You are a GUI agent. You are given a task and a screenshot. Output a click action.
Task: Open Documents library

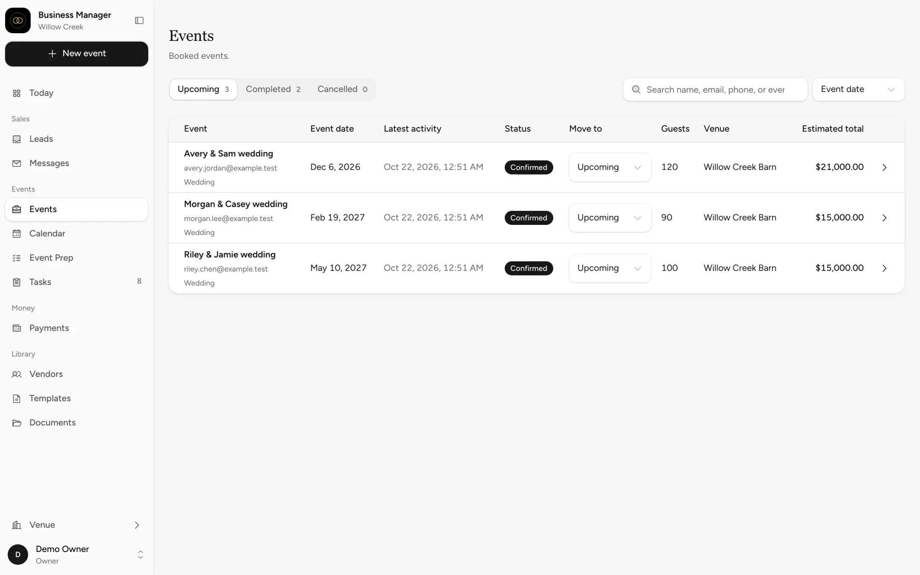tap(77, 423)
